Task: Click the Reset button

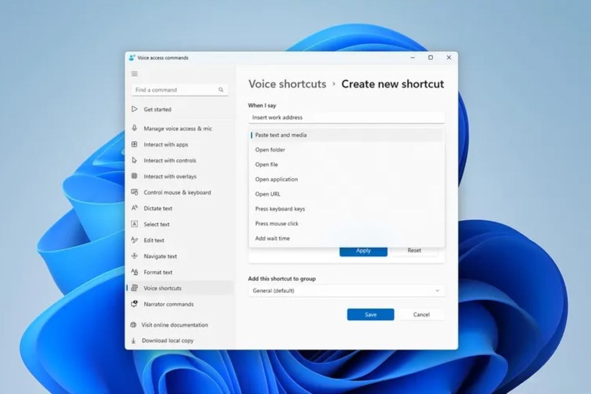Action: tap(414, 251)
